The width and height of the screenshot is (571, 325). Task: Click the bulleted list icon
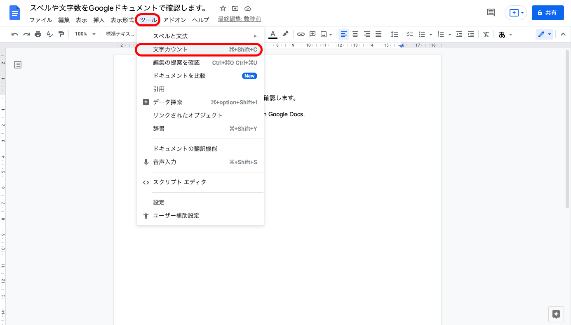pyautogui.click(x=422, y=34)
